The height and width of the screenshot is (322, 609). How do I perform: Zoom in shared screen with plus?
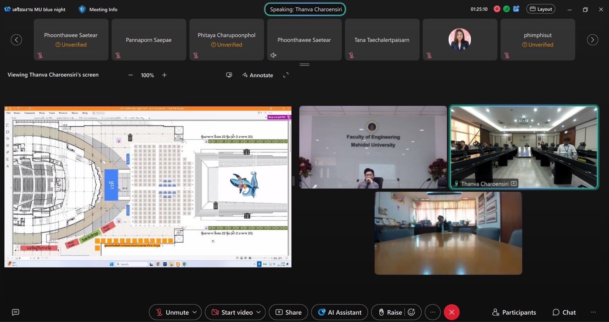(164, 75)
